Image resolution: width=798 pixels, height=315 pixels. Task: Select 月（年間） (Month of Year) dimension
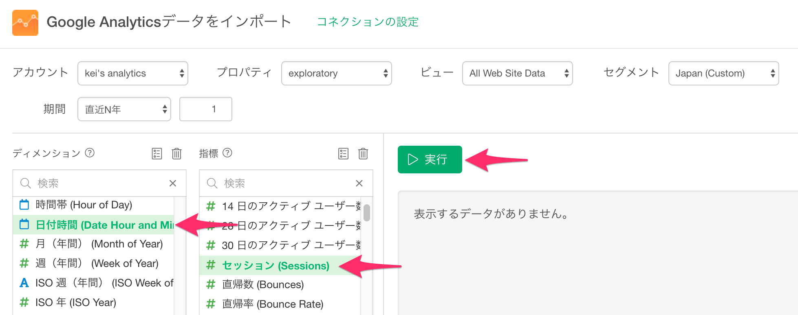tap(93, 244)
